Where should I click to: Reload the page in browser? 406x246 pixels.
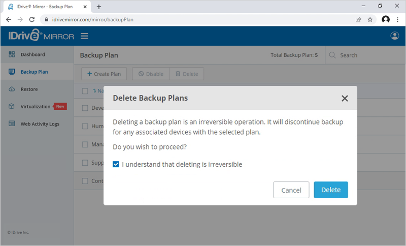click(x=32, y=19)
